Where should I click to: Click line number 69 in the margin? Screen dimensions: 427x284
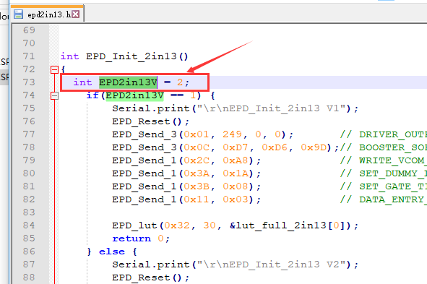click(29, 30)
